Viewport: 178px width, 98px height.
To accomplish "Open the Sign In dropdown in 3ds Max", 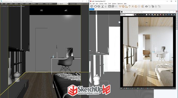I will (x=63, y=4).
